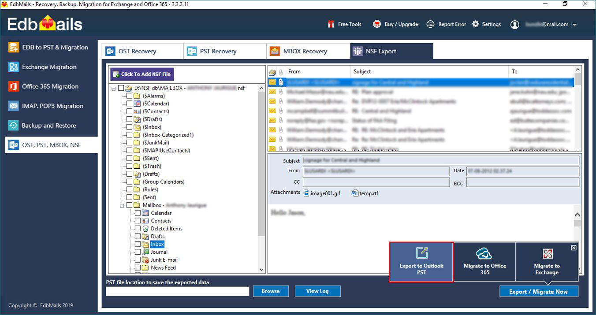Open View Log
596x315 pixels.
[x=317, y=291]
